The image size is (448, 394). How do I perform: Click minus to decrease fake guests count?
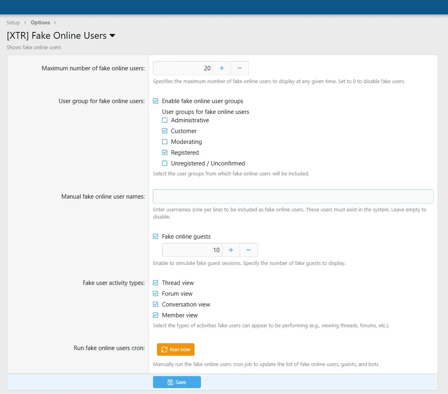[x=248, y=250]
